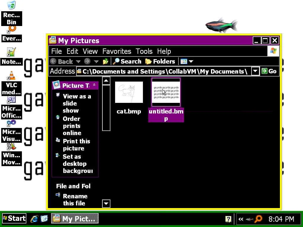Click the fish tray icon
Screen dimensions: 303x227
[249, 219]
